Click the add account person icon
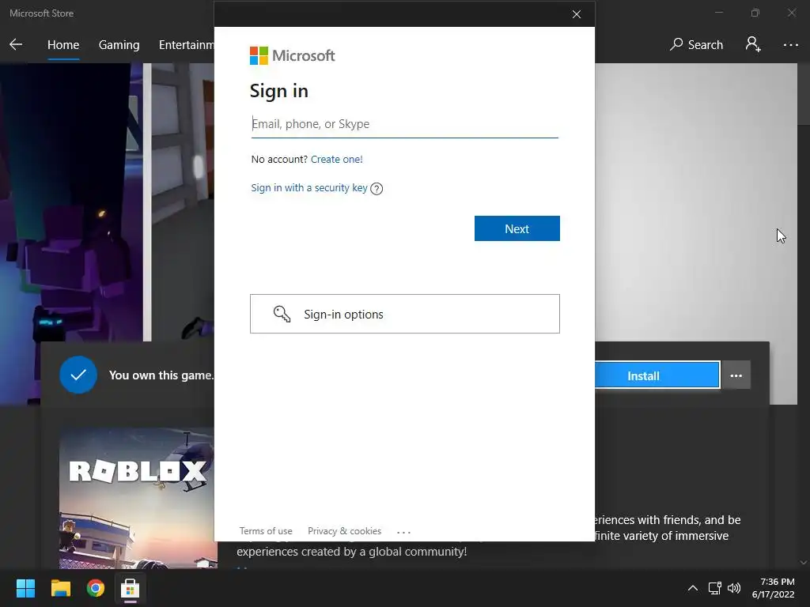This screenshot has height=607, width=810. click(753, 44)
